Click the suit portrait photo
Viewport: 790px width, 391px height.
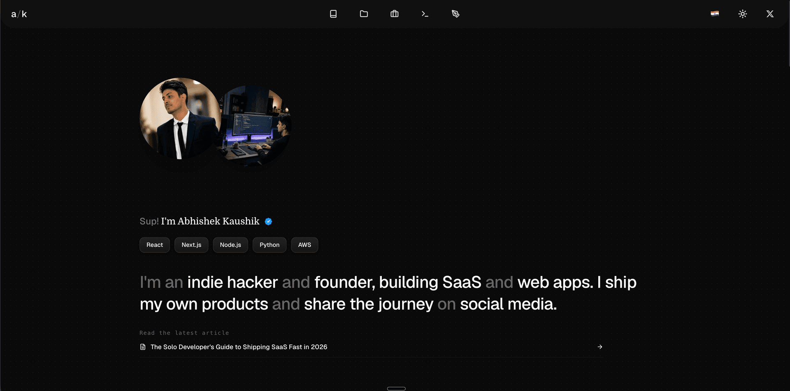(180, 118)
